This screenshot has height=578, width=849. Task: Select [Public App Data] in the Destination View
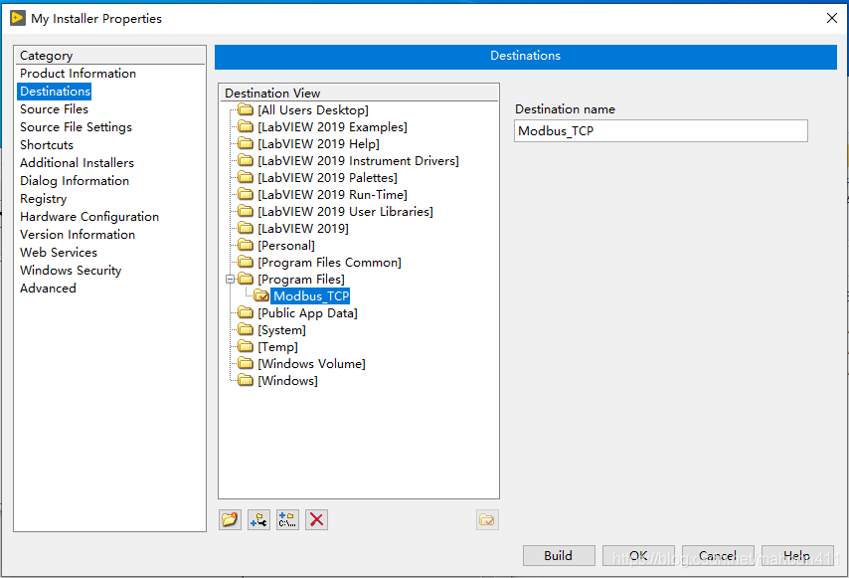(x=307, y=313)
